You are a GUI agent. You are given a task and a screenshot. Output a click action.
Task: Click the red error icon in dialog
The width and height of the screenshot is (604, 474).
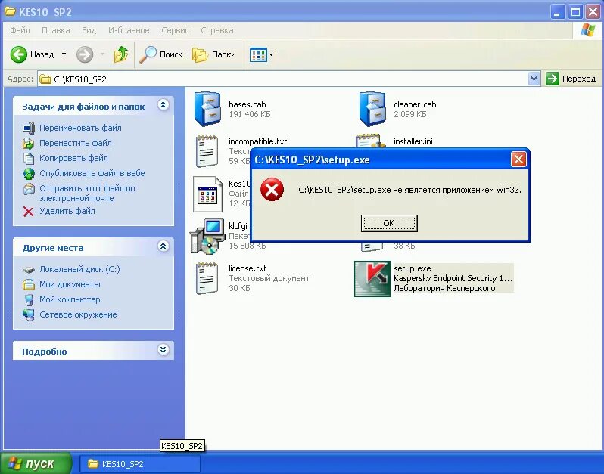(x=272, y=189)
